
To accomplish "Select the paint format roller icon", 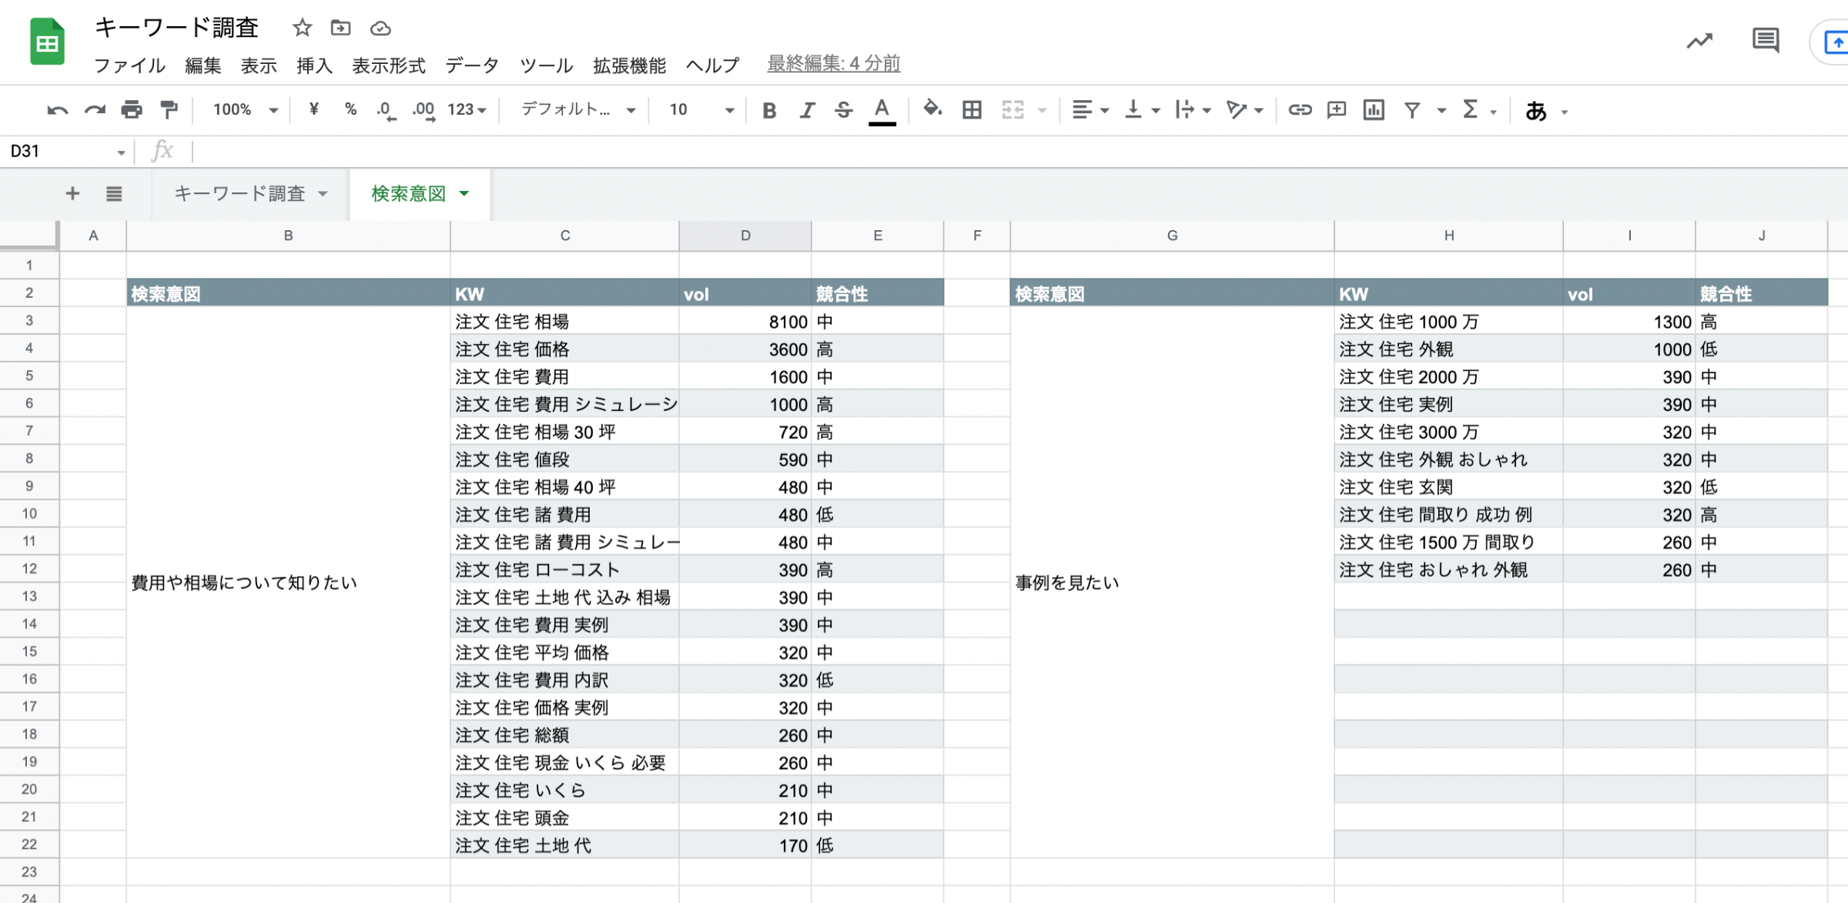I will pyautogui.click(x=169, y=110).
